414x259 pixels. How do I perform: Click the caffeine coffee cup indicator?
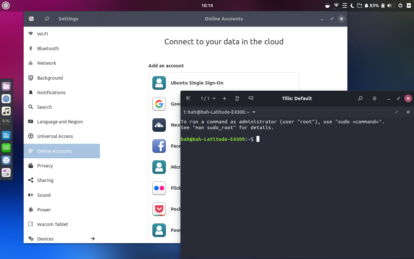pos(328,6)
